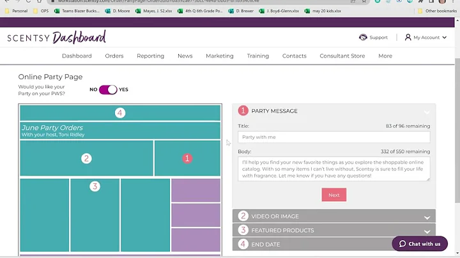Click the Scentsy Dashboard logo
This screenshot has height=258, width=460.
click(x=56, y=37)
